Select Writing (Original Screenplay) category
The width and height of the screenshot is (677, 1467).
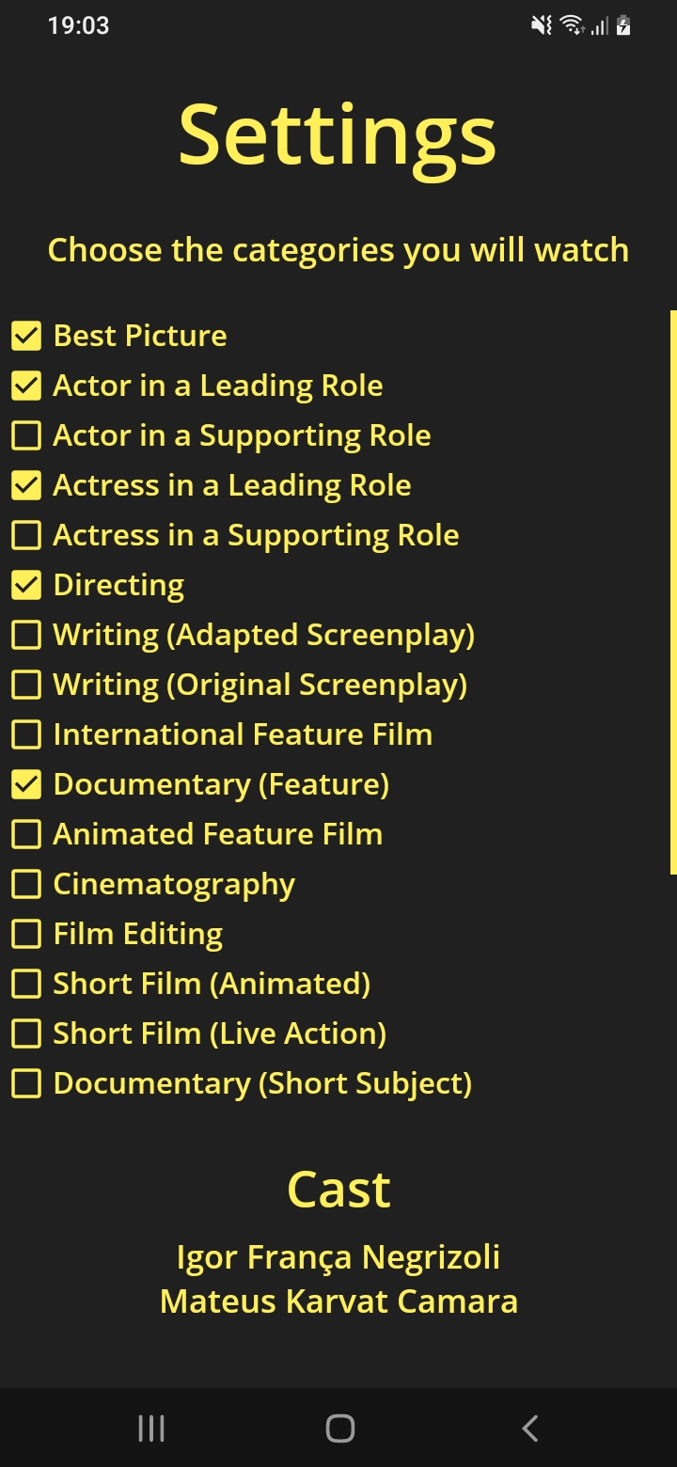tap(26, 685)
